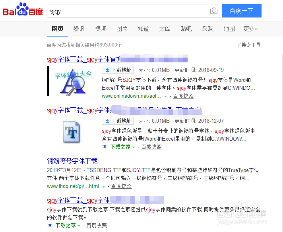The image size is (283, 232).
Task: Click www.fhdq.net URL link
Action: tap(73, 186)
